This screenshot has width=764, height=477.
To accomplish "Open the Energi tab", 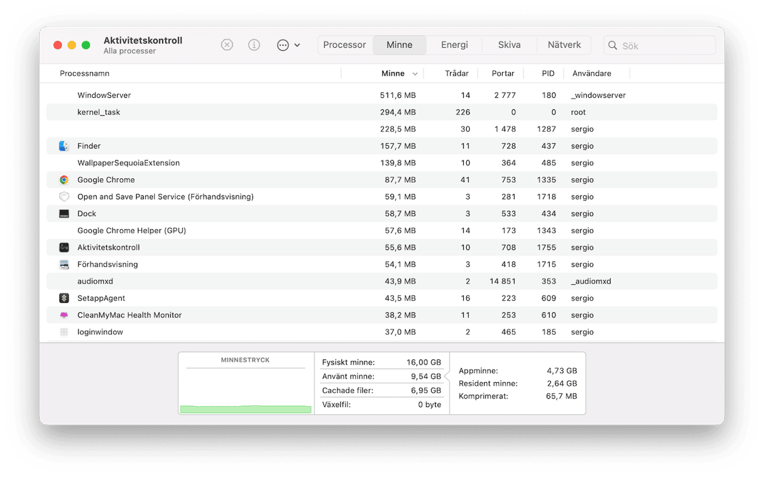I will point(454,45).
